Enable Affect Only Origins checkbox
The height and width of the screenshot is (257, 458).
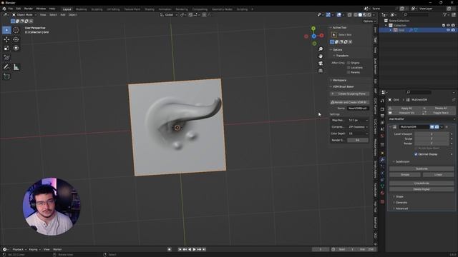click(x=349, y=63)
